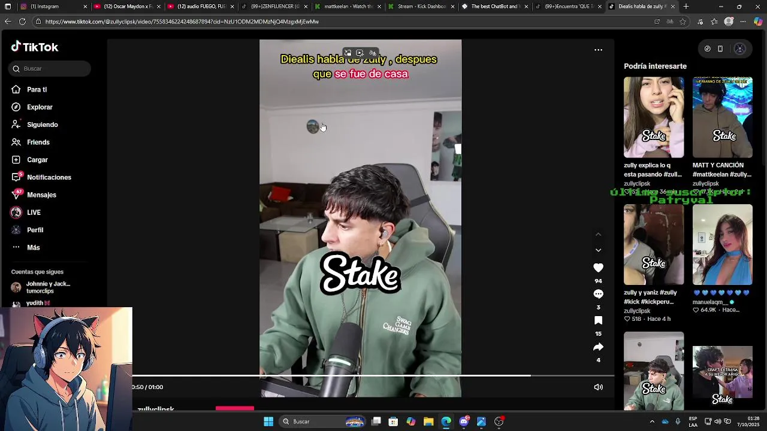
Task: Open a new browser tab
Action: 686,7
